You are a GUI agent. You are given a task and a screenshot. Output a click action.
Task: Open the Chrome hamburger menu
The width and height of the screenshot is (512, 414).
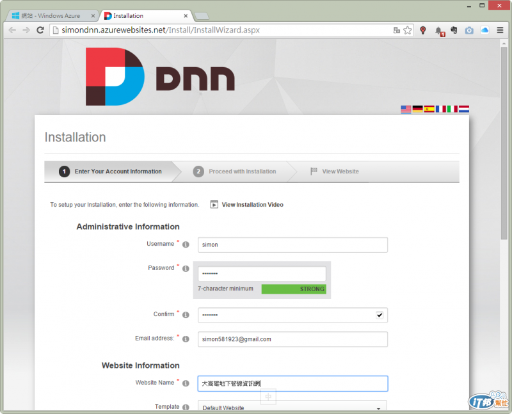pos(500,30)
